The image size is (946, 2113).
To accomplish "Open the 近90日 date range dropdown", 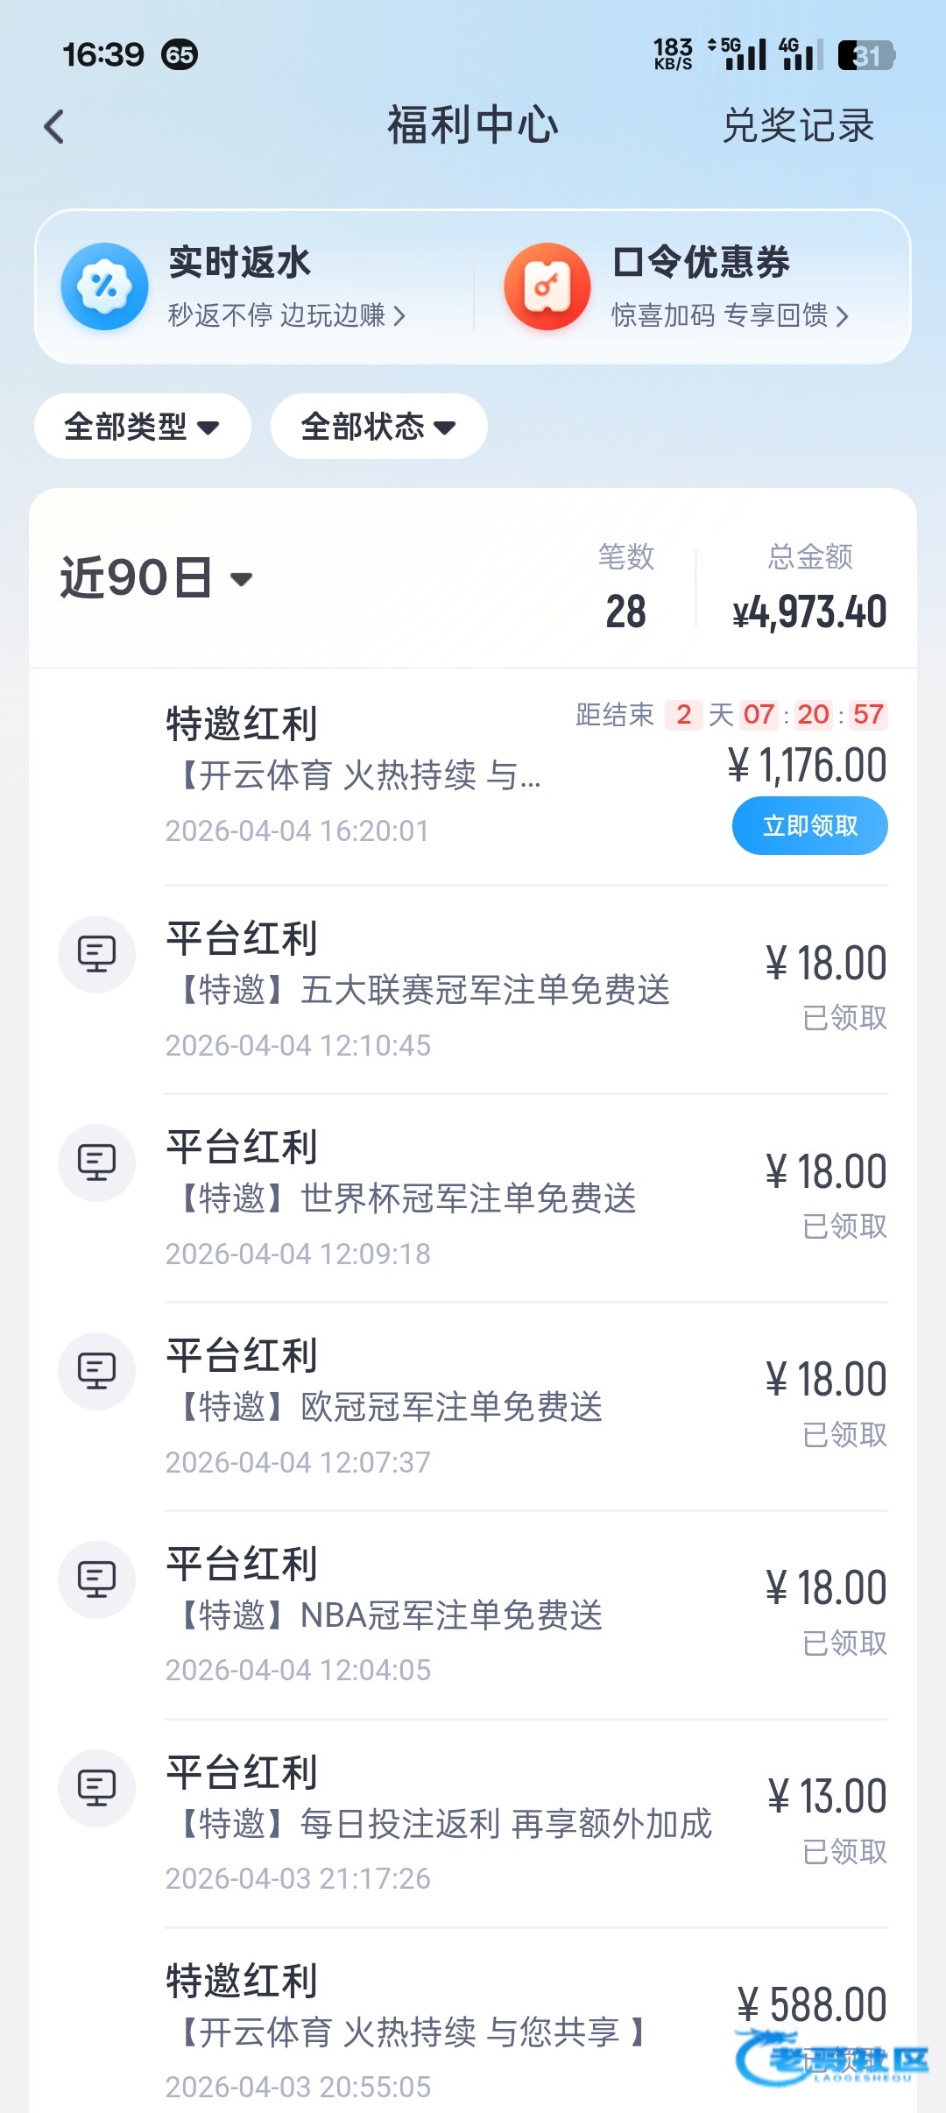I will click(x=156, y=578).
